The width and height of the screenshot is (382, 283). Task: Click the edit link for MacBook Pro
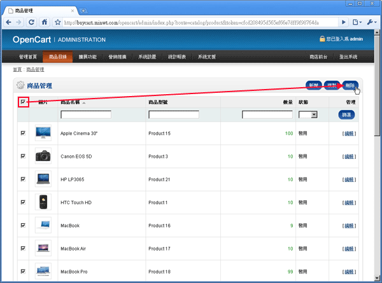[x=349, y=272]
